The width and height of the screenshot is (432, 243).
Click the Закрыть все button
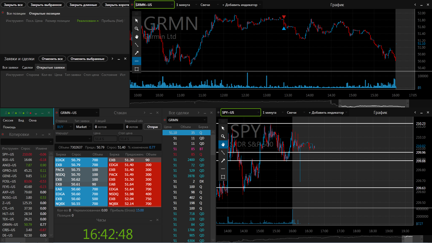(x=13, y=5)
